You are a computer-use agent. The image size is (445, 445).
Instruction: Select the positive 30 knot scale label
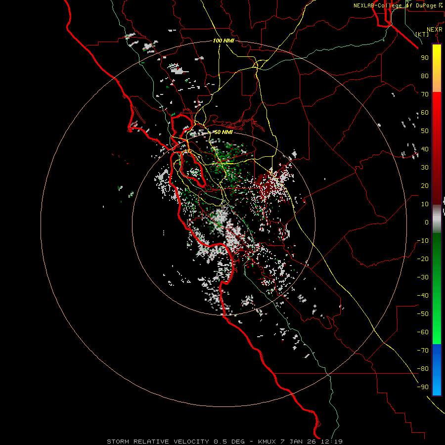[x=425, y=168]
